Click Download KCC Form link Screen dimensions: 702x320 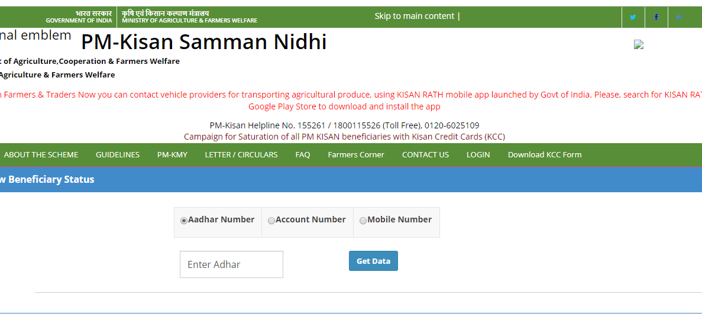[545, 155]
